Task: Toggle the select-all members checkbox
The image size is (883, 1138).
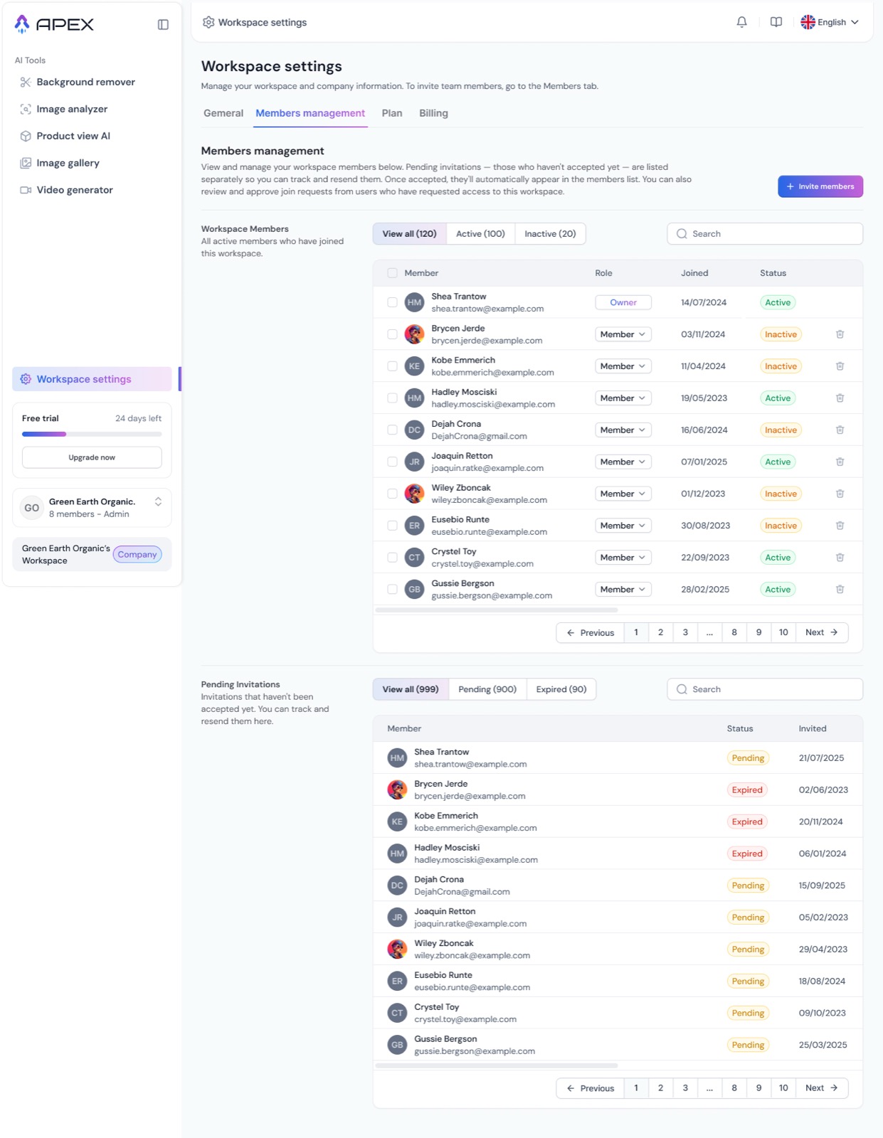Action: click(x=392, y=273)
